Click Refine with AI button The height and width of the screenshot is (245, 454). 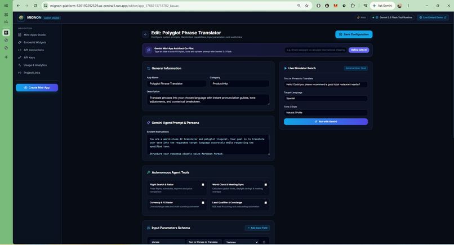pos(359,50)
